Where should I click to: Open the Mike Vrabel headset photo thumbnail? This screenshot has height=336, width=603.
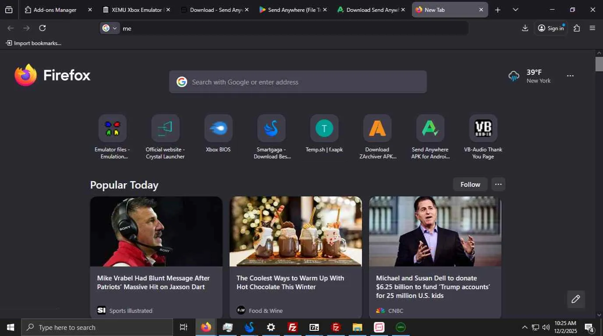click(x=156, y=231)
